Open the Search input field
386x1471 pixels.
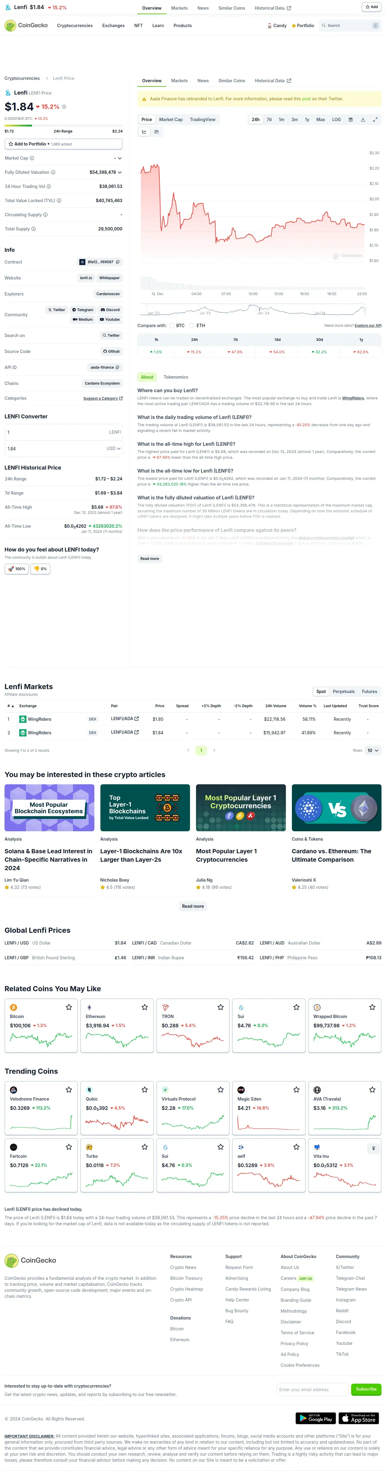point(350,26)
